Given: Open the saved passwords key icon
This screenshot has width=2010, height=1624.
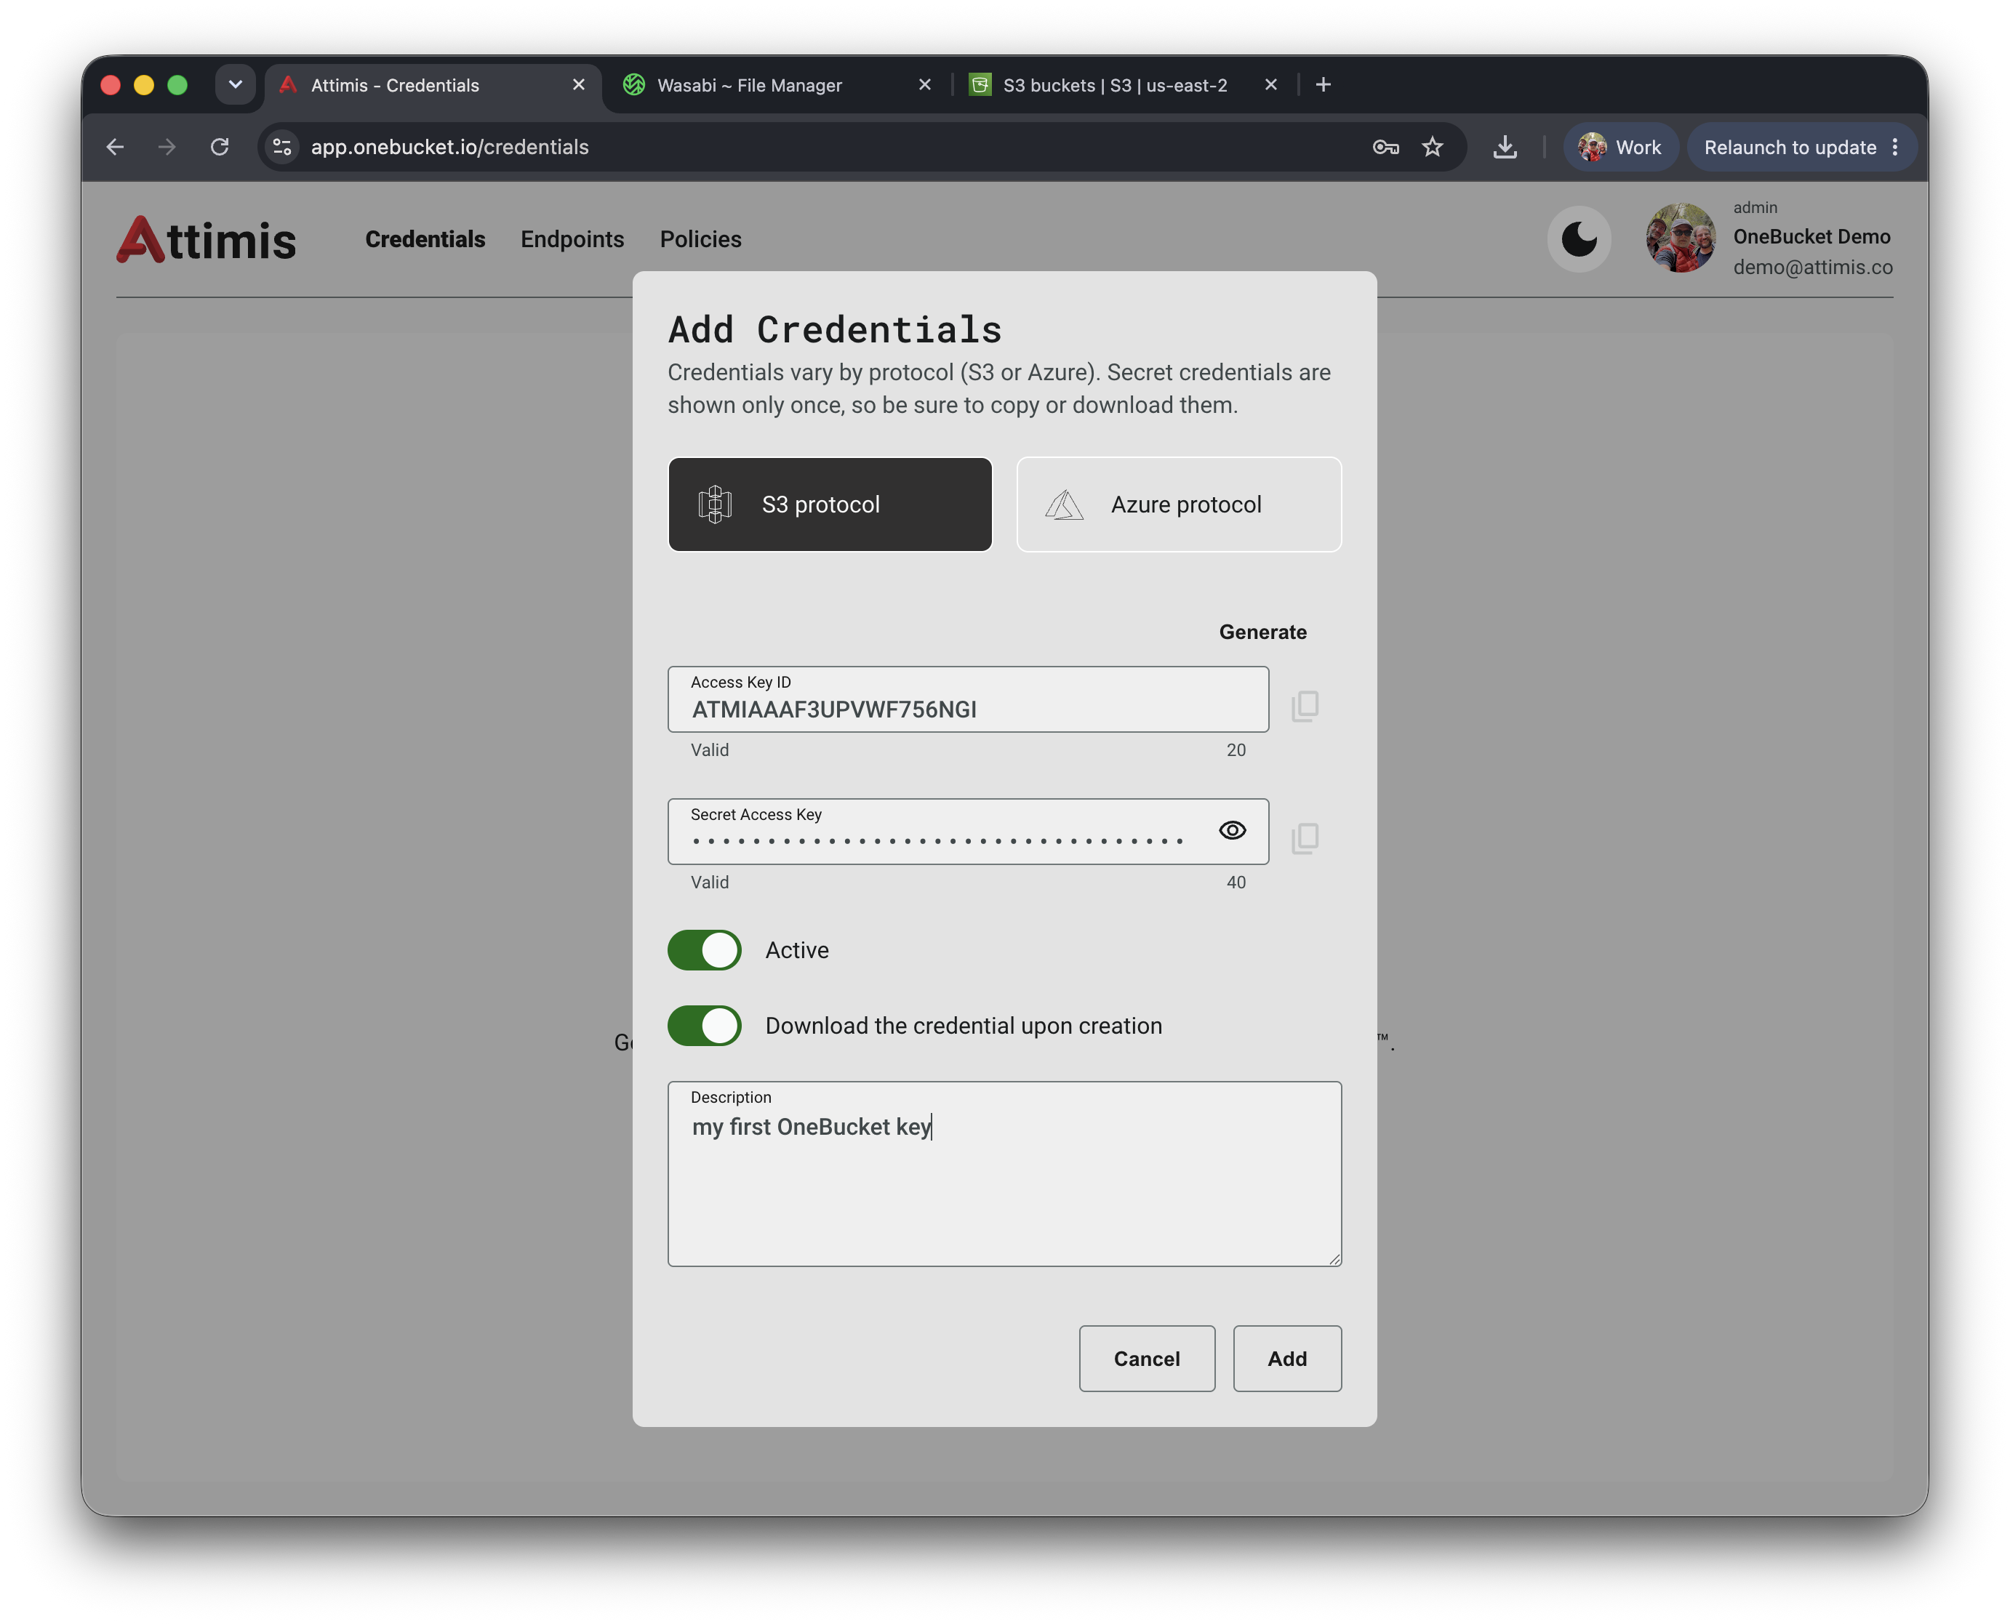Looking at the screenshot, I should [1386, 147].
